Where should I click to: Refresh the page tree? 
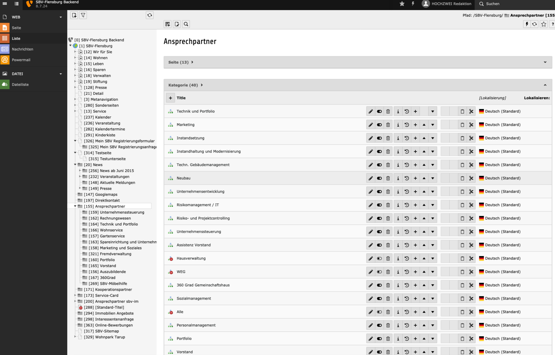pyautogui.click(x=150, y=15)
